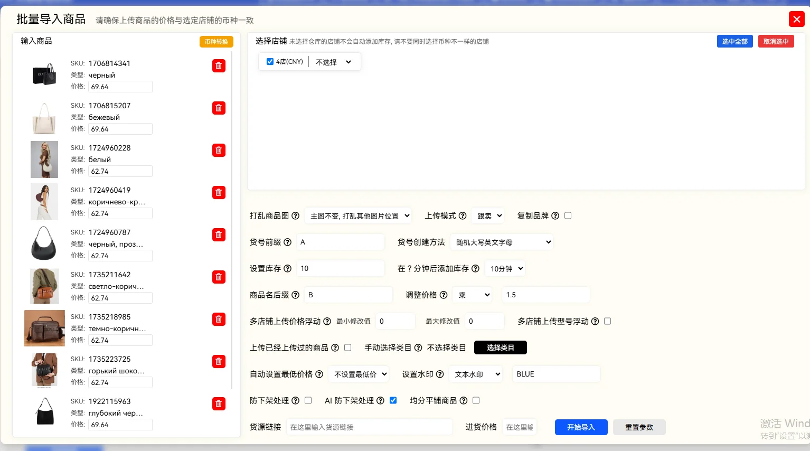Expand the 随机大写英文字母 dropdown
The width and height of the screenshot is (810, 451).
tap(501, 242)
